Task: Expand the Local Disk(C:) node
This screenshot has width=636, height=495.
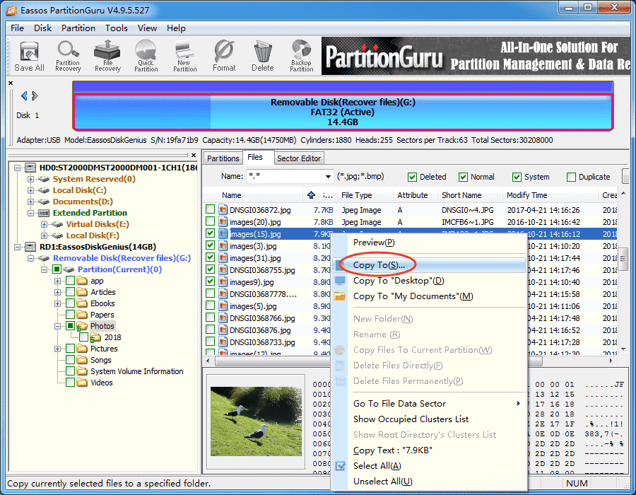Action: [x=31, y=190]
